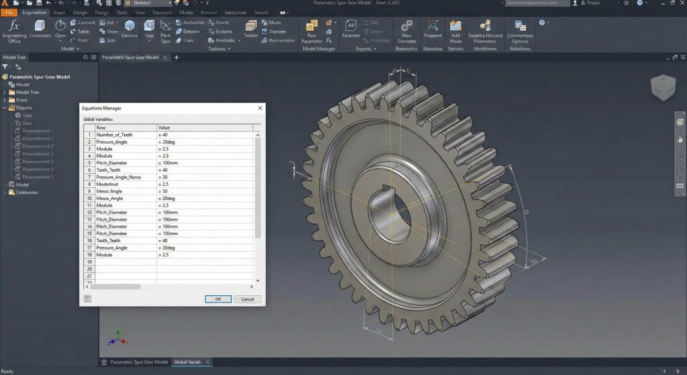This screenshot has height=375, width=687.
Task: Select the Pitch Spur tool
Action: pyautogui.click(x=165, y=27)
